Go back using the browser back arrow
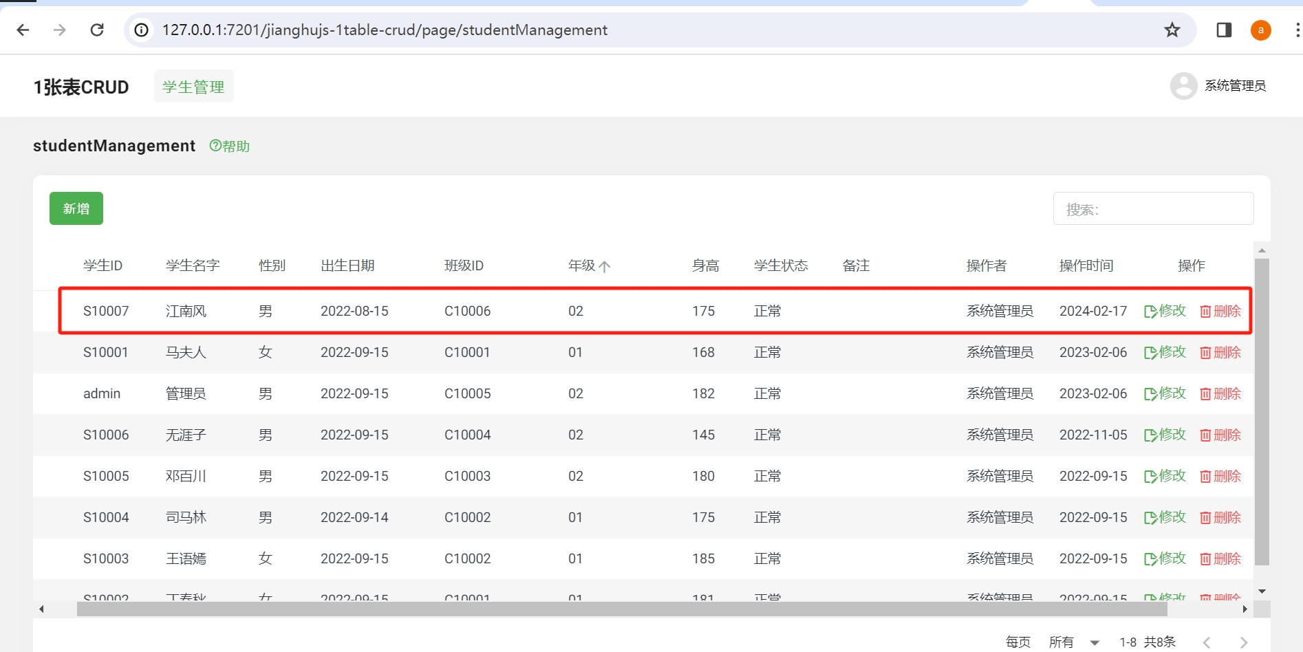 click(23, 30)
